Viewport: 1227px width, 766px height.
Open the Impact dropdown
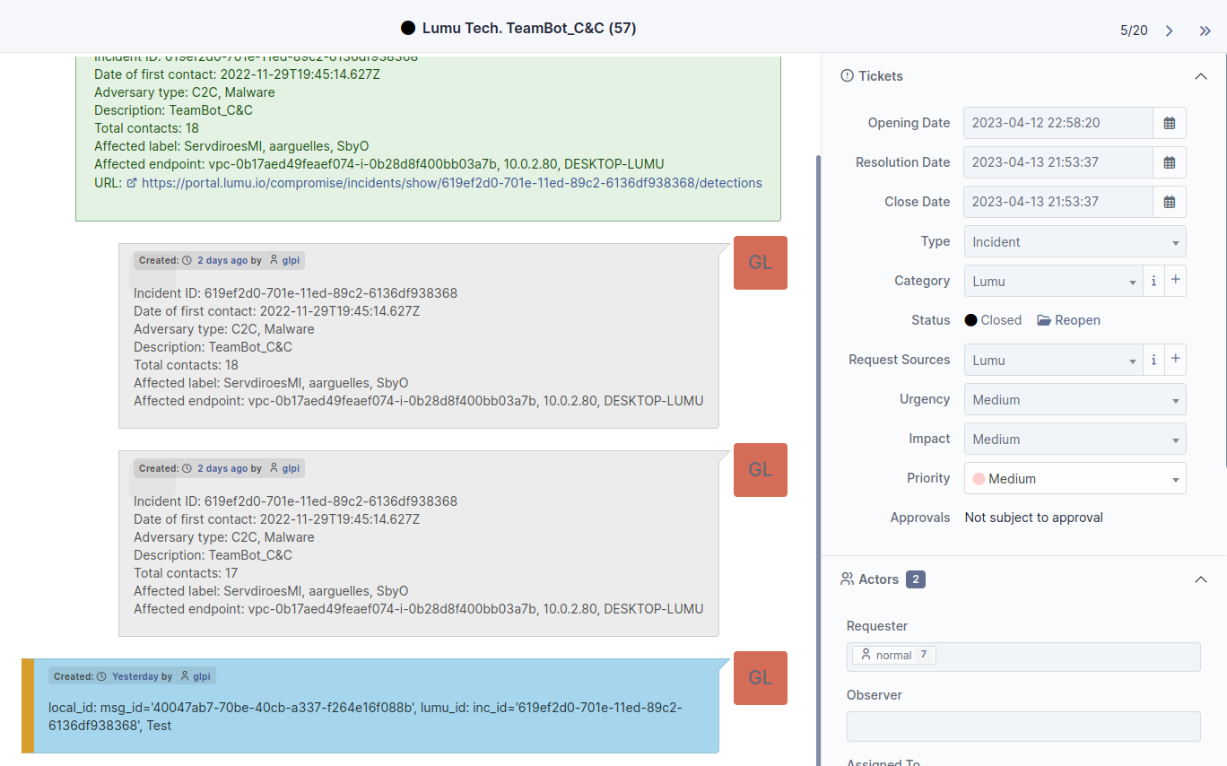(x=1075, y=439)
